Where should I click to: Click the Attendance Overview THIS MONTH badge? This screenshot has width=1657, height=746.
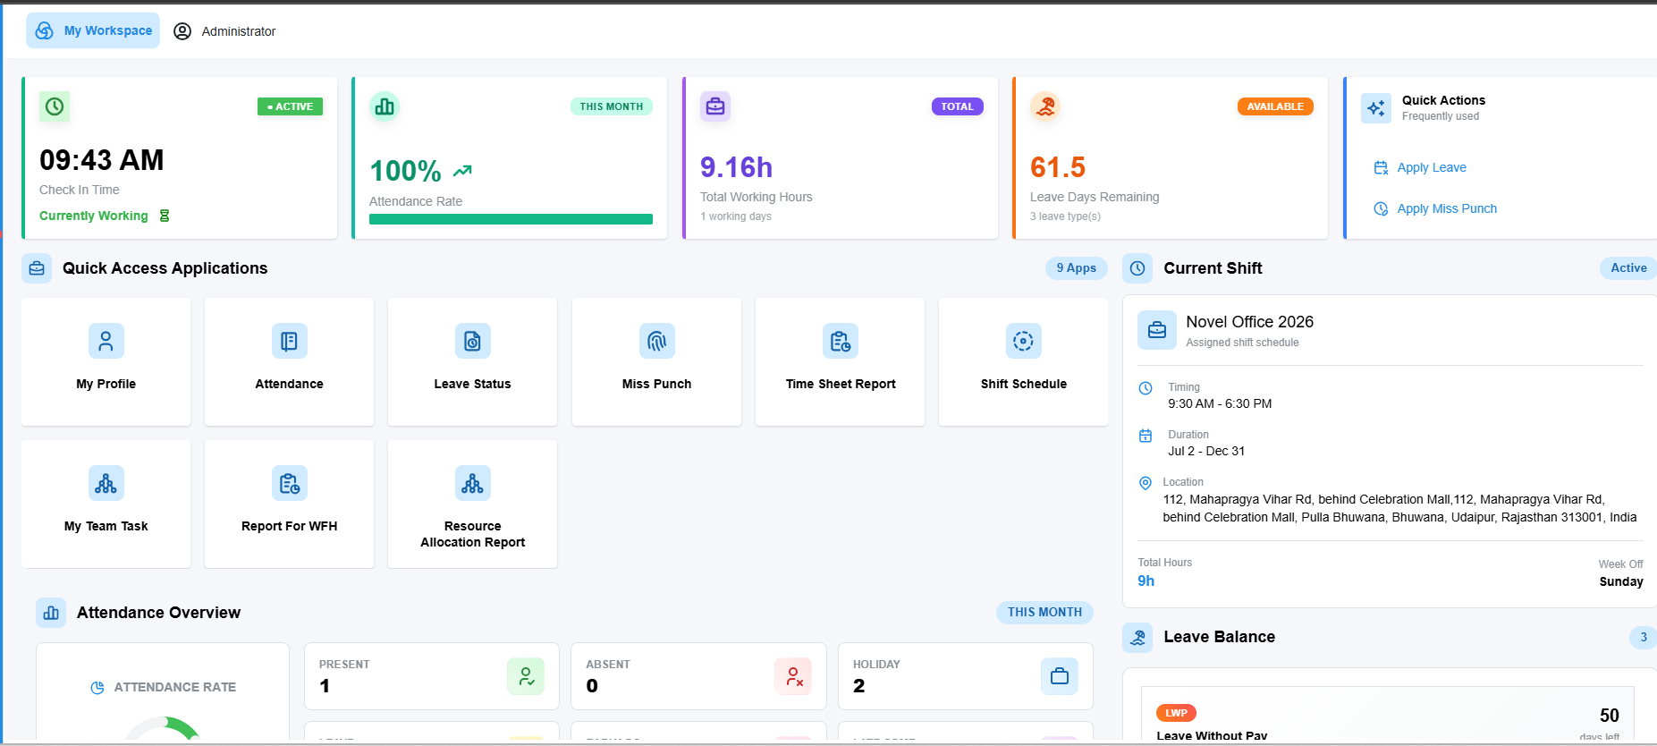coord(1044,612)
